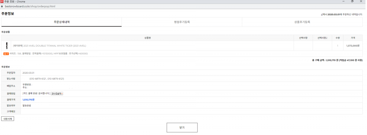Click the site favicon in the title bar

click(x=2, y=2)
